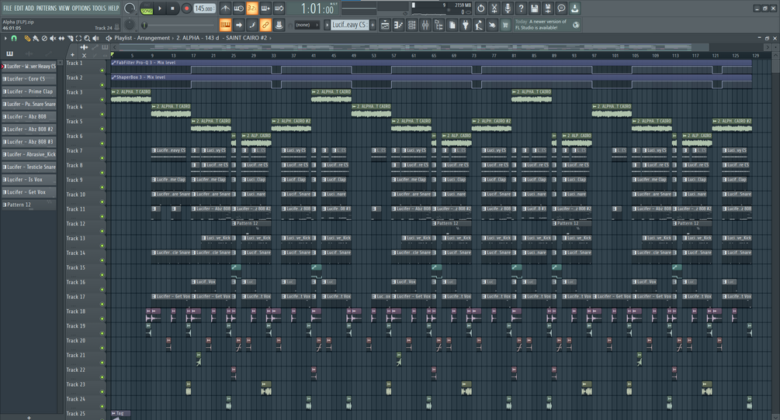Screen dimensions: 780x420
Task: Mute Track 4 using its green LED
Action: pos(102,114)
